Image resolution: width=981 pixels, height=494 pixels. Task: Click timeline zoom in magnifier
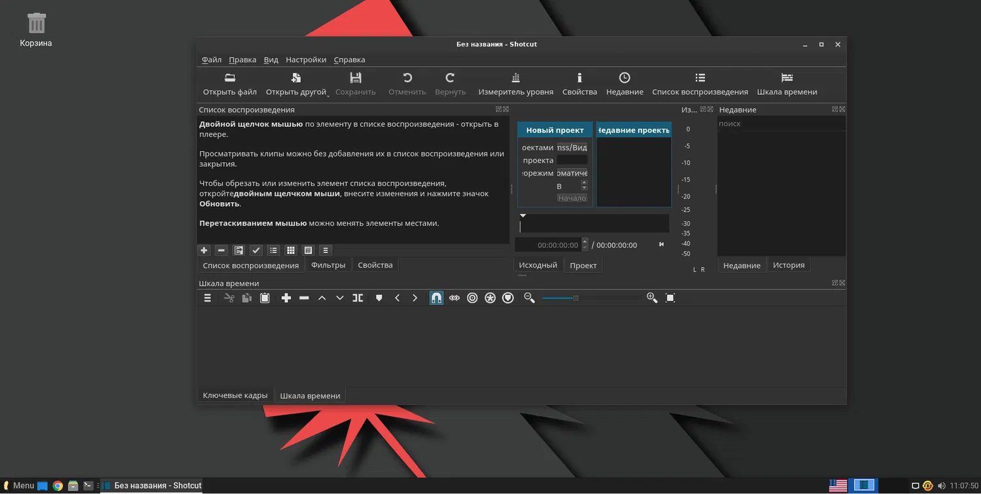point(652,298)
